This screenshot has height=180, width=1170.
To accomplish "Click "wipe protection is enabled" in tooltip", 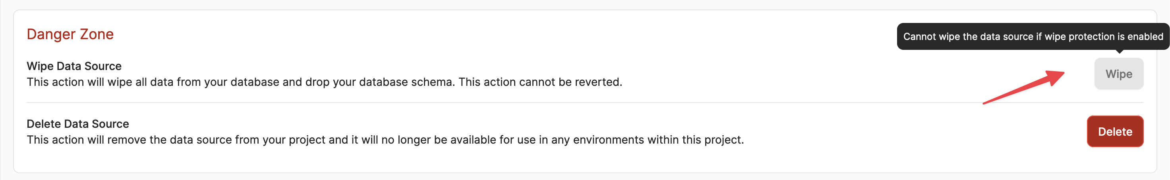I will pos(1104,37).
